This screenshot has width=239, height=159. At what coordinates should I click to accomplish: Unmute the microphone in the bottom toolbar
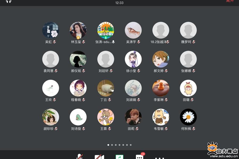(79, 157)
